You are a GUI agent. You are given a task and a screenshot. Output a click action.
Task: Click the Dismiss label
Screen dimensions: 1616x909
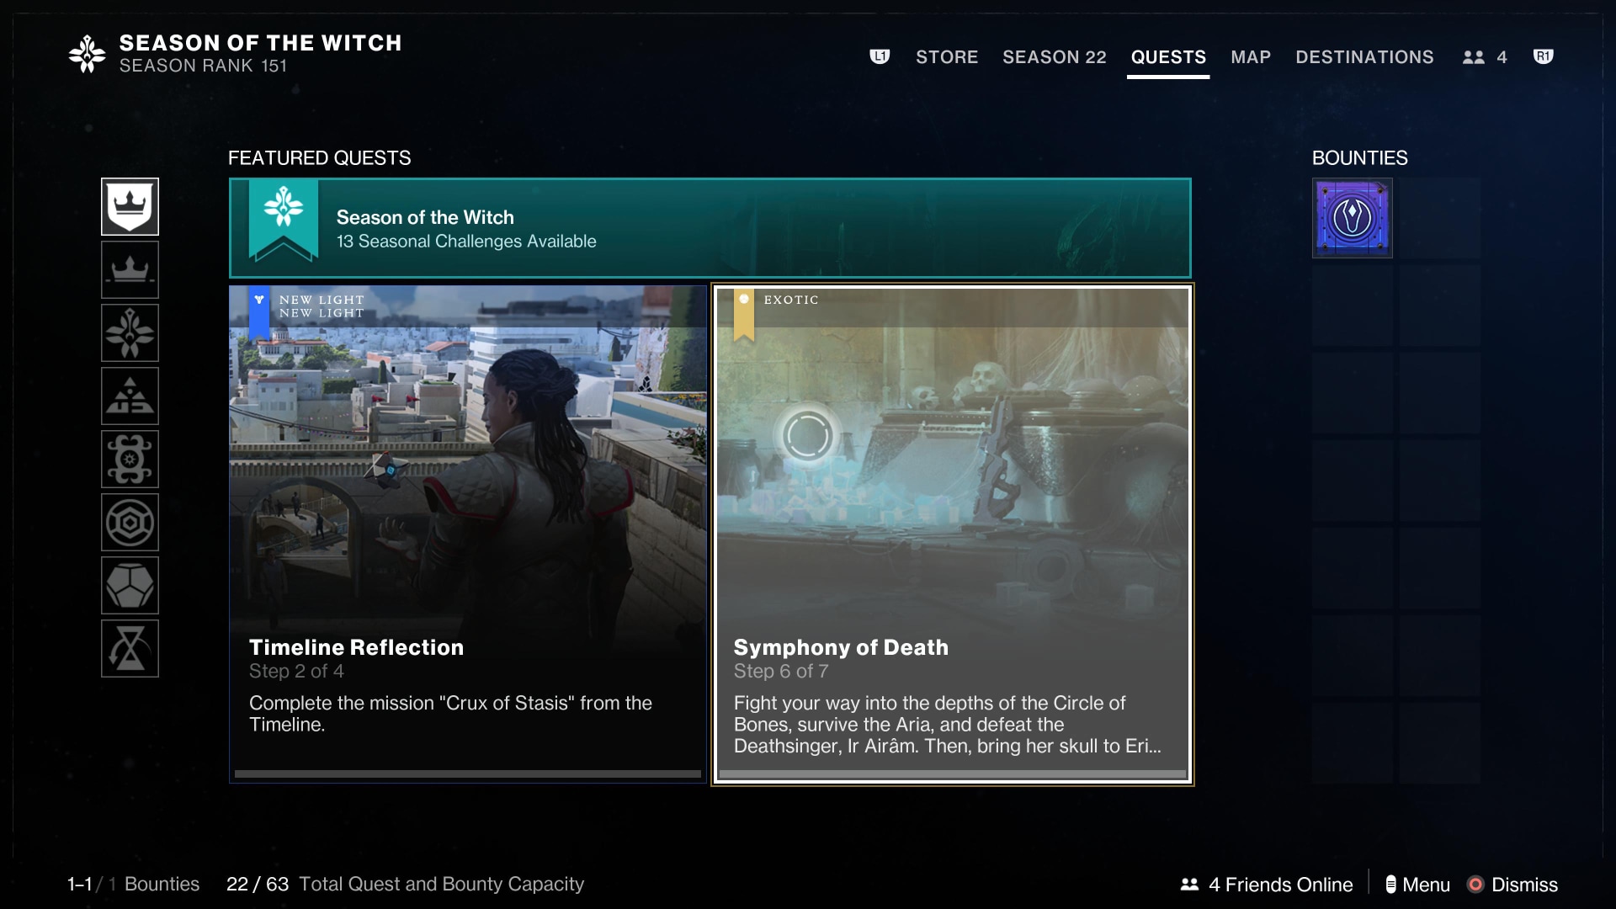(1524, 885)
